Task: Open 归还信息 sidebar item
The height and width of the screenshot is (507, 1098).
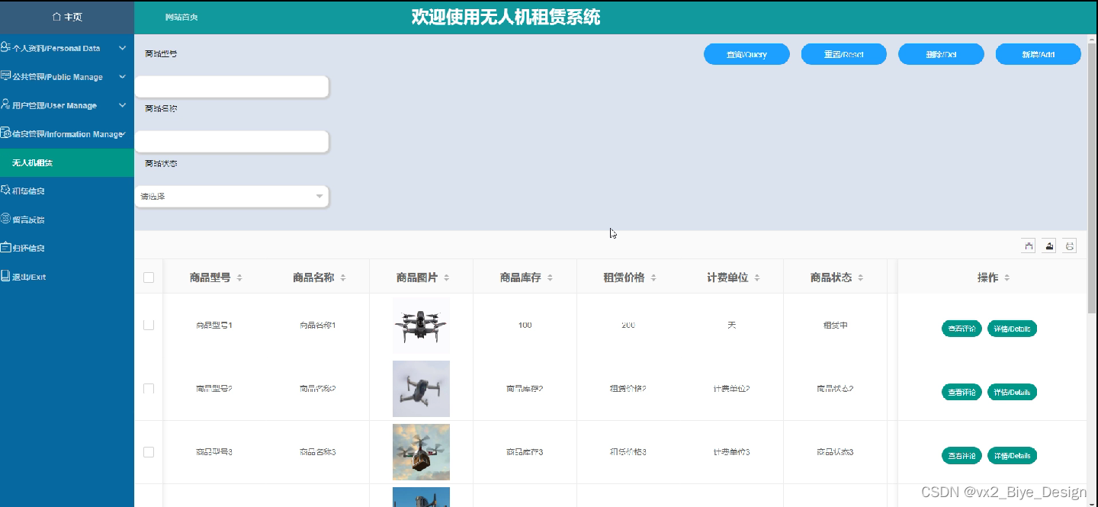Action: tap(67, 248)
